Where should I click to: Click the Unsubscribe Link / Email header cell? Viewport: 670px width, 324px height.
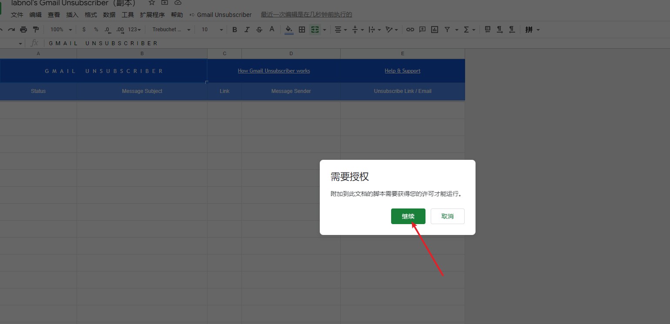(x=403, y=91)
